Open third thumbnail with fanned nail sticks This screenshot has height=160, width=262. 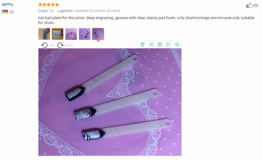(x=71, y=34)
